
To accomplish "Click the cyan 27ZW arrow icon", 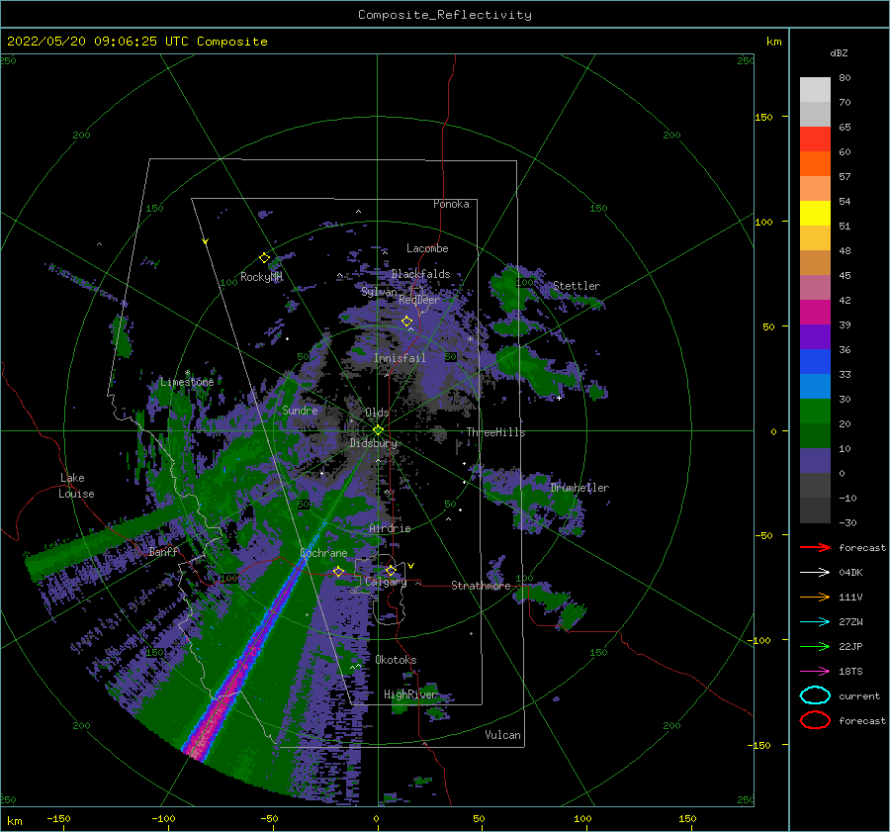I will coord(815,622).
